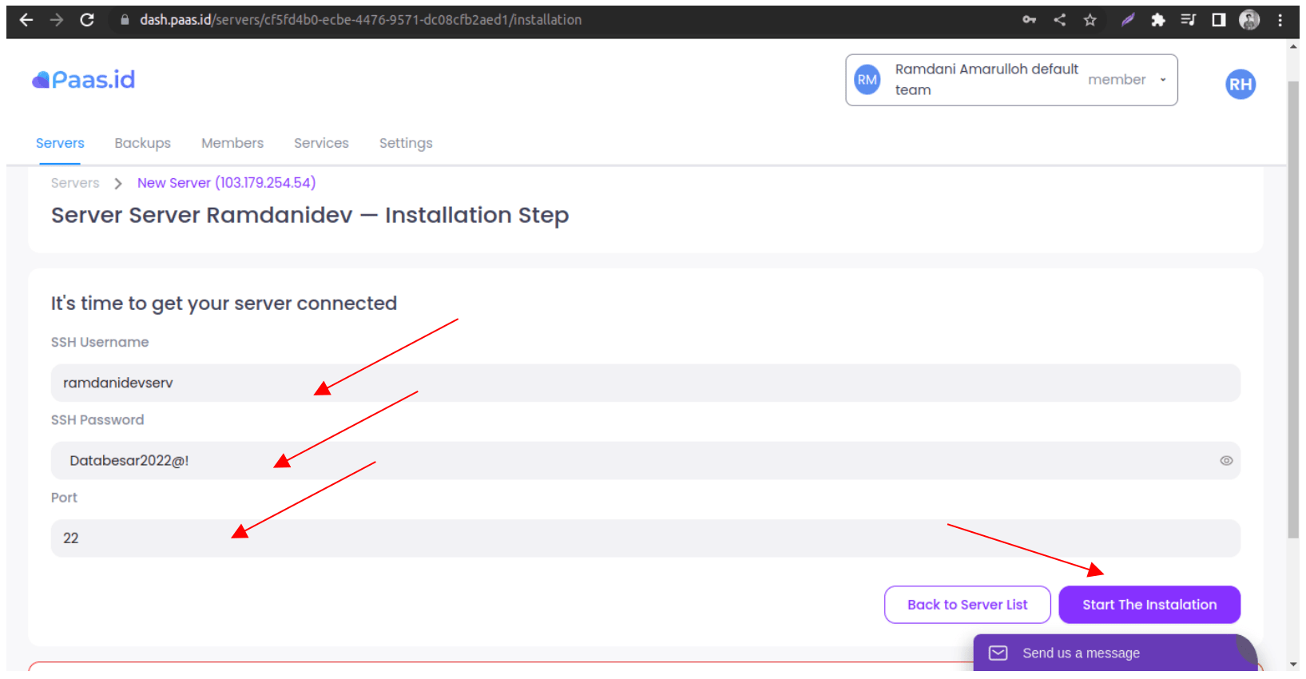This screenshot has width=1306, height=679.
Task: Reload the page with the refresh icon
Action: [87, 20]
